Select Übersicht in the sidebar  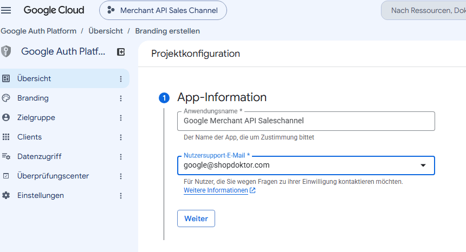coord(64,78)
